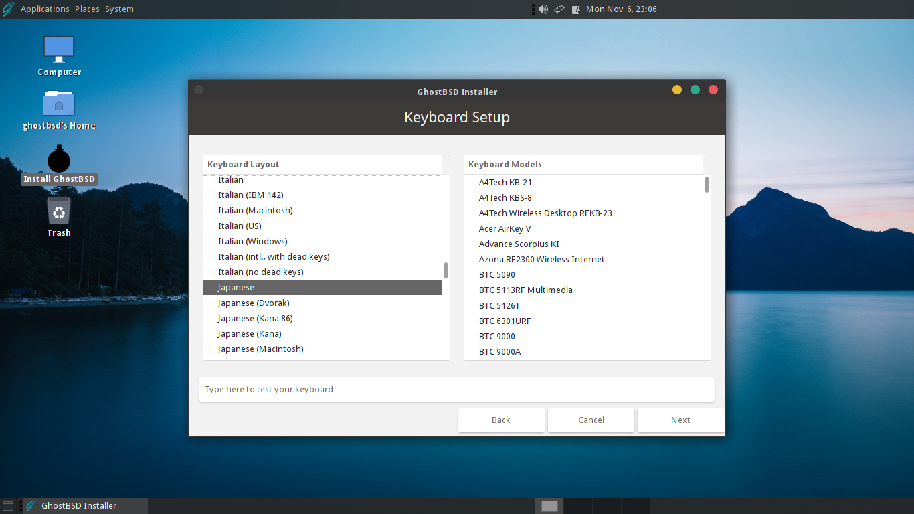The height and width of the screenshot is (514, 914).
Task: Open the Applications menu
Action: coord(45,9)
